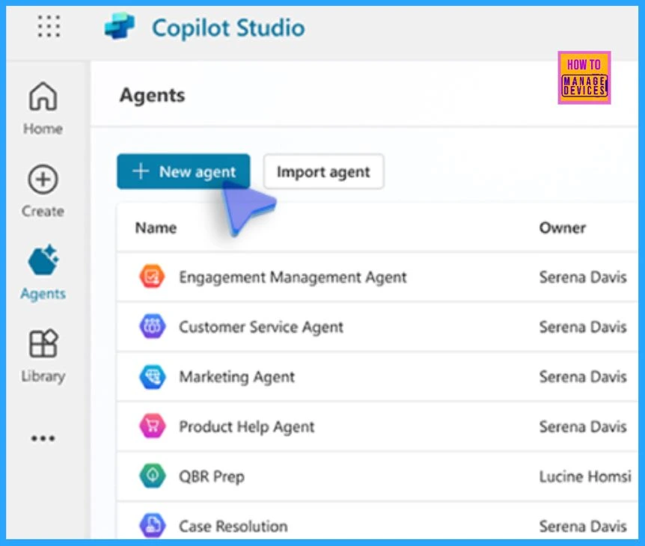Click the Agents page heading
Viewport: 645px width, 546px height.
(x=152, y=96)
